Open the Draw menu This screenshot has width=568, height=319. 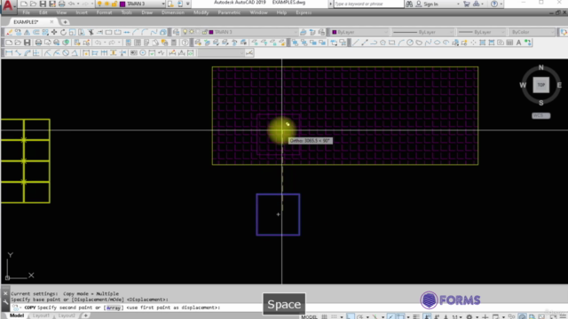click(x=146, y=12)
